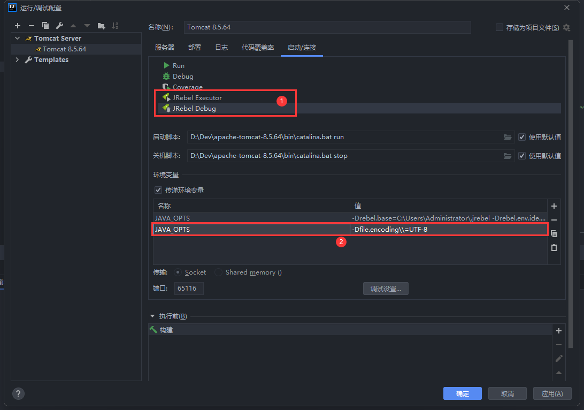The image size is (584, 410).
Task: Click the 名称 field with Tomcat 8.5.64
Action: [327, 27]
